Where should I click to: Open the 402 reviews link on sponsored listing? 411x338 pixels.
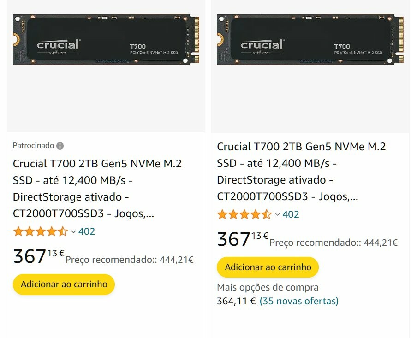coord(87,231)
